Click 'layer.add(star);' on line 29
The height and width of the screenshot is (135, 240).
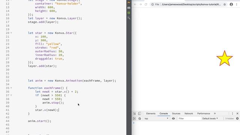pyautogui.click(x=42, y=66)
